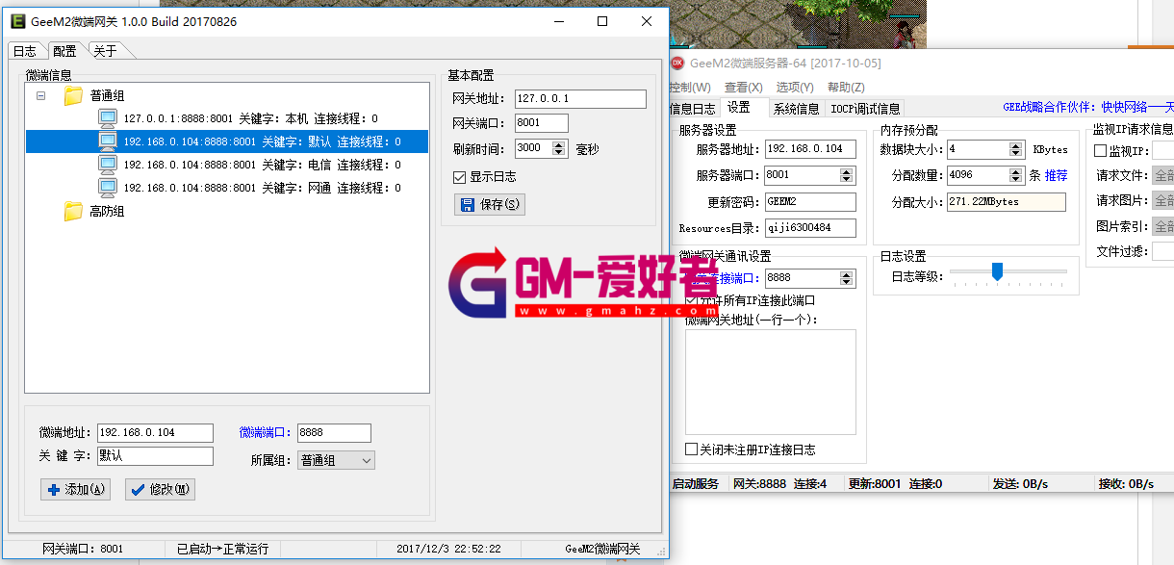The image size is (1174, 565).
Task: Collapse the 普通组 tree node
Action: click(x=40, y=95)
